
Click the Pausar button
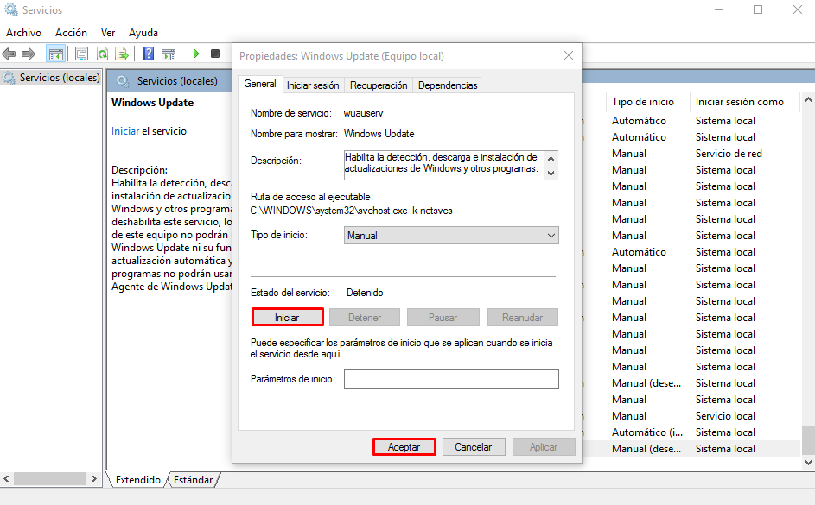tap(443, 317)
